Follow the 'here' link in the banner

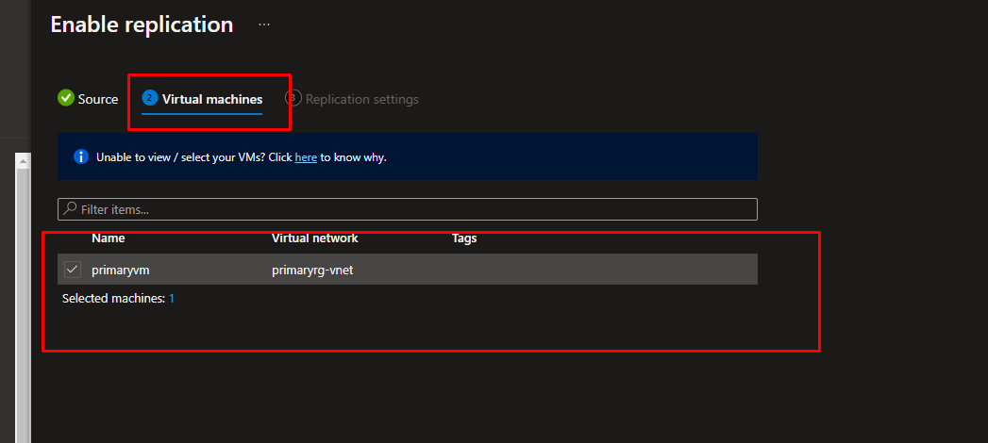306,157
